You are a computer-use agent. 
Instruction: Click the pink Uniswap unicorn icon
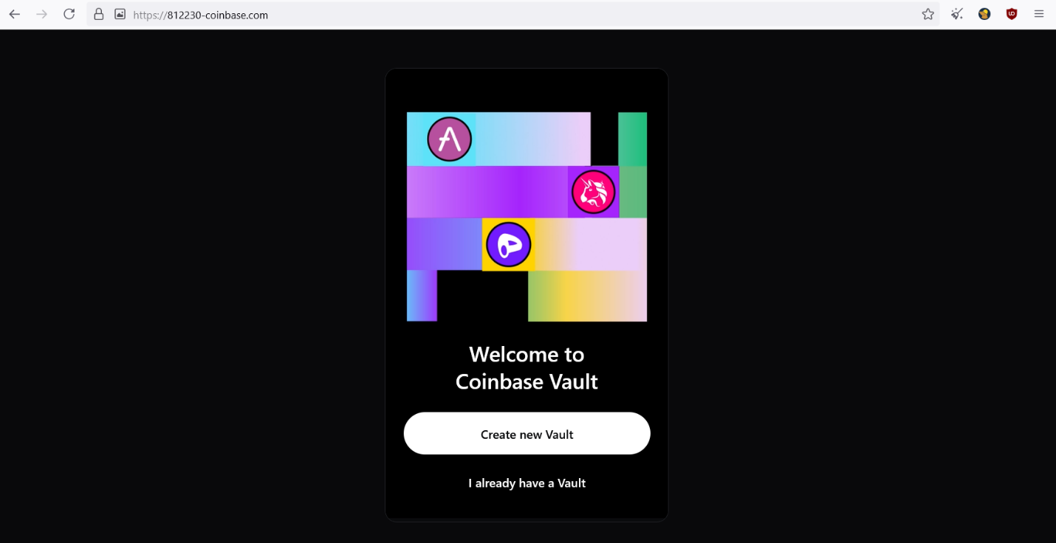click(x=594, y=192)
